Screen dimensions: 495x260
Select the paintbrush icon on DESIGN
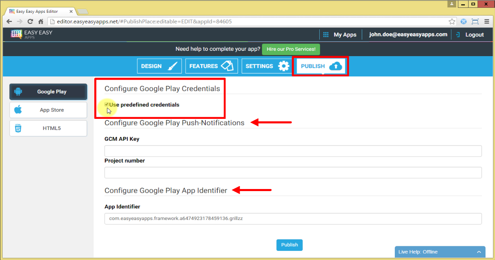[x=173, y=66]
